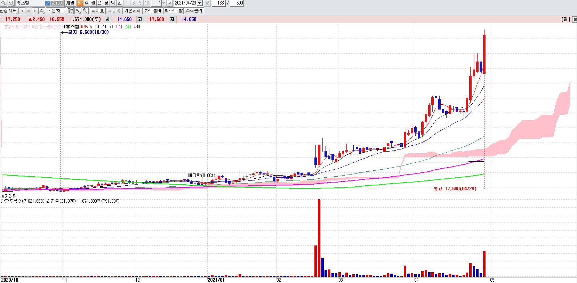Select the 선행스팬1(26) legend entry
The image size is (577, 283).
tap(16, 26)
